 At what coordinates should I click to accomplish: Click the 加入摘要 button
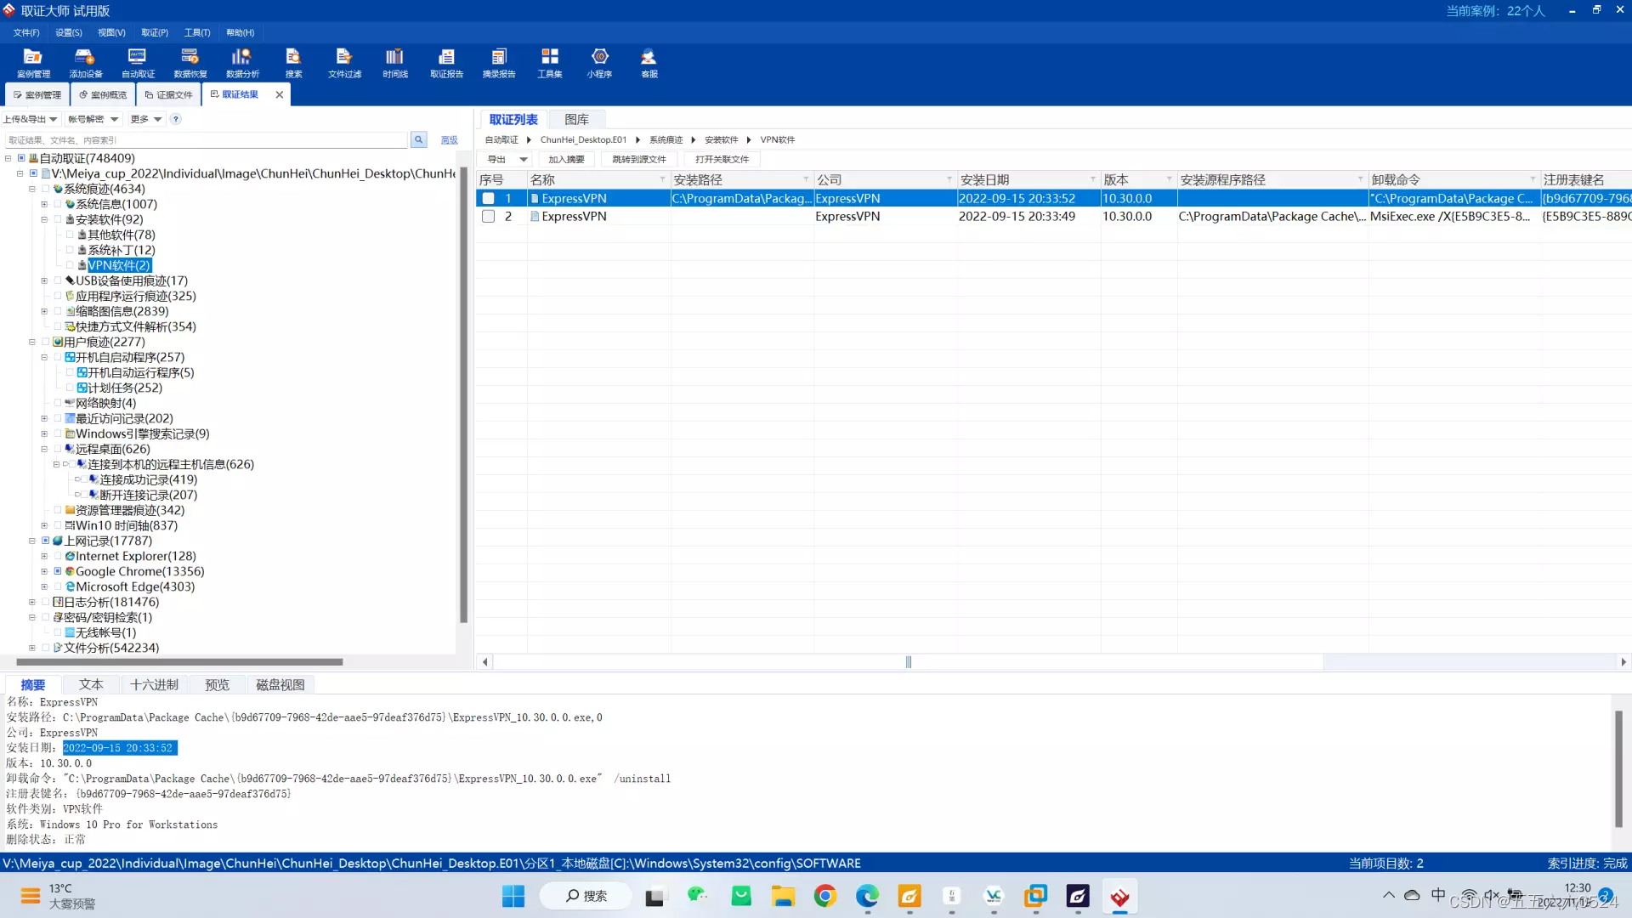tap(566, 159)
